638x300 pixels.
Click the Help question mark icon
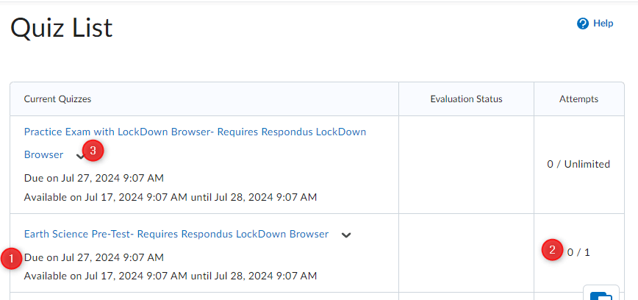[583, 24]
